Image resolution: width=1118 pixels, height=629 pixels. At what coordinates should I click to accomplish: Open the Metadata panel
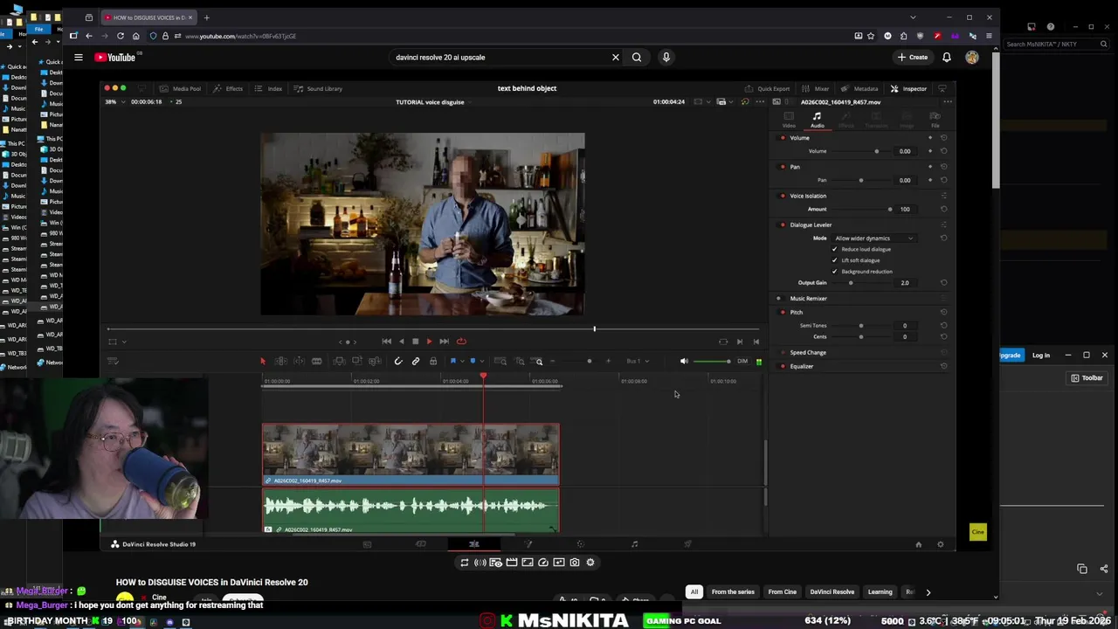click(x=859, y=88)
